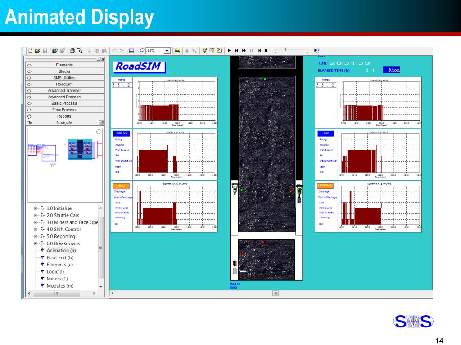Print the model using the printer icon
The width and height of the screenshot is (461, 345).
pos(72,51)
